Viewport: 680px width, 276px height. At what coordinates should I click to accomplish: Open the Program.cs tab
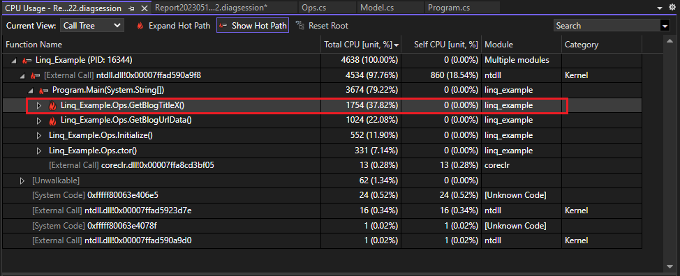coord(462,8)
